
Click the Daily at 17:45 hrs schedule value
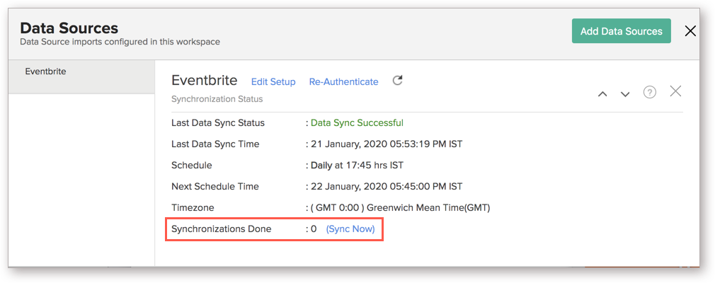tap(357, 165)
